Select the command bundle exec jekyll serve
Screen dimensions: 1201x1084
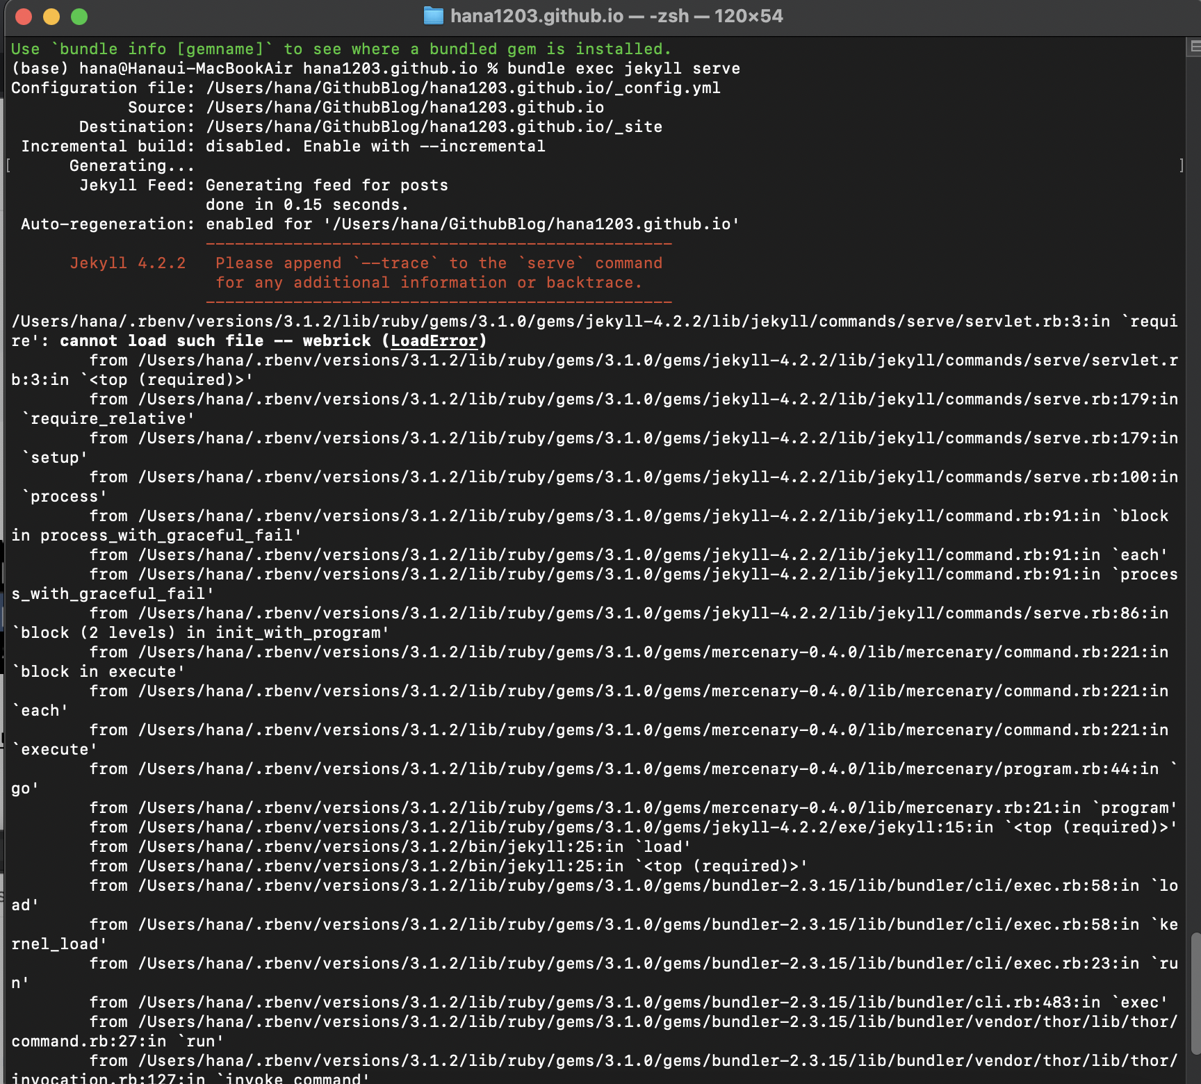[x=623, y=68]
